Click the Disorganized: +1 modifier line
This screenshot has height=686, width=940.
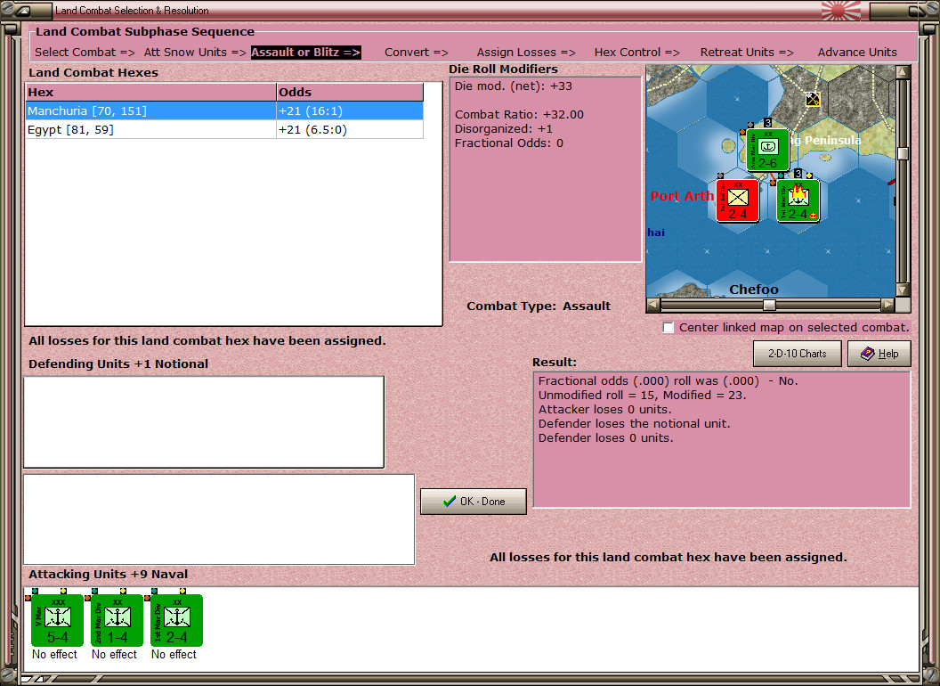504,129
